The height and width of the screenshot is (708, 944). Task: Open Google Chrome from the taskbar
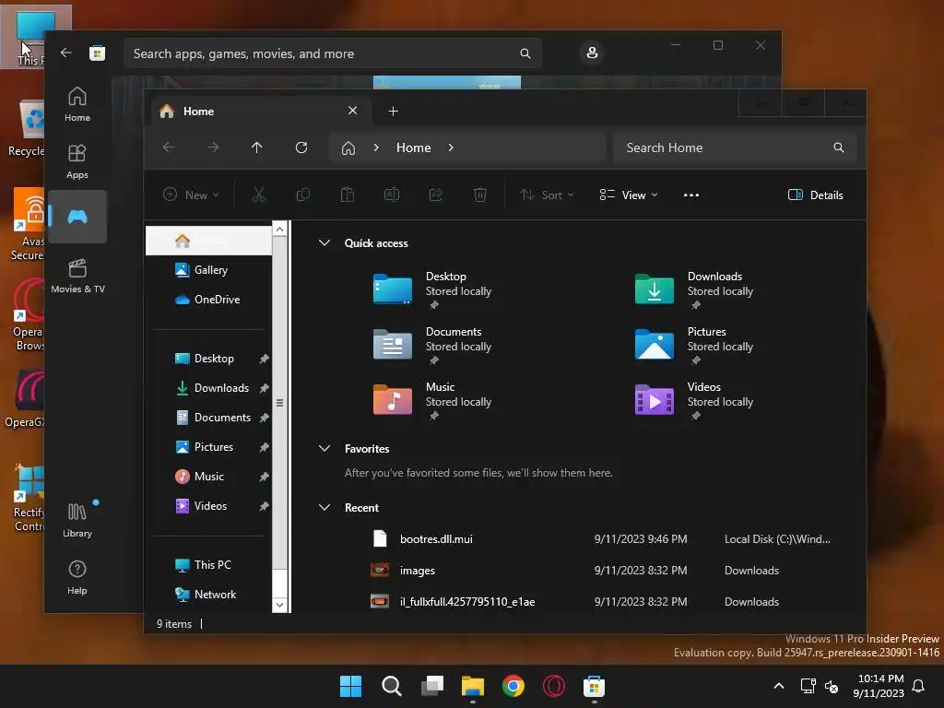point(513,686)
